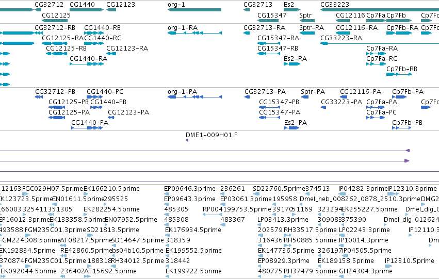Select the org-1-RA transcript glyph
The image size is (439, 279).
194,33
